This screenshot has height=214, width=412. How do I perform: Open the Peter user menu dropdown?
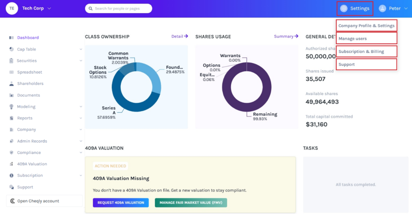(x=406, y=8)
